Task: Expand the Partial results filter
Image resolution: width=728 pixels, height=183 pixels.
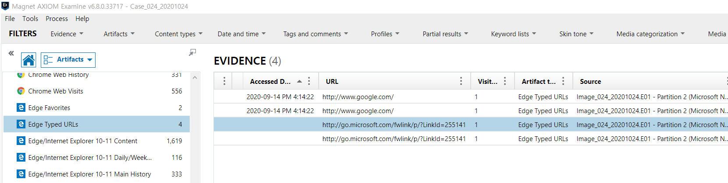Action: click(x=445, y=34)
